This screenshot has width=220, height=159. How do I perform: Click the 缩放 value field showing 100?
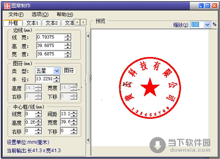click(197, 25)
